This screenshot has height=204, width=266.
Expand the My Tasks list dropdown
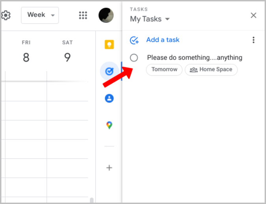[x=150, y=19]
